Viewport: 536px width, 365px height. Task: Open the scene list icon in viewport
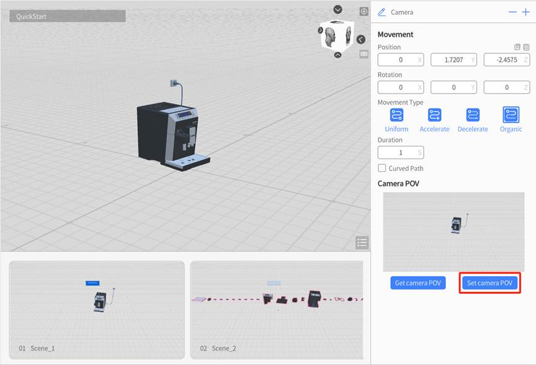(x=362, y=242)
